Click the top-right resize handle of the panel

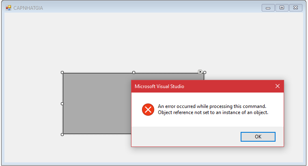point(205,72)
